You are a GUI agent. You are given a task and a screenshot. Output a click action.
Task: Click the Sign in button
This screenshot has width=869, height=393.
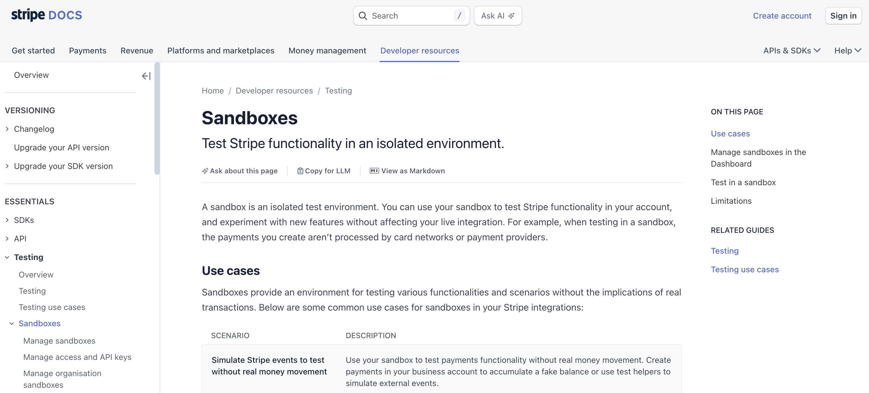pyautogui.click(x=843, y=15)
